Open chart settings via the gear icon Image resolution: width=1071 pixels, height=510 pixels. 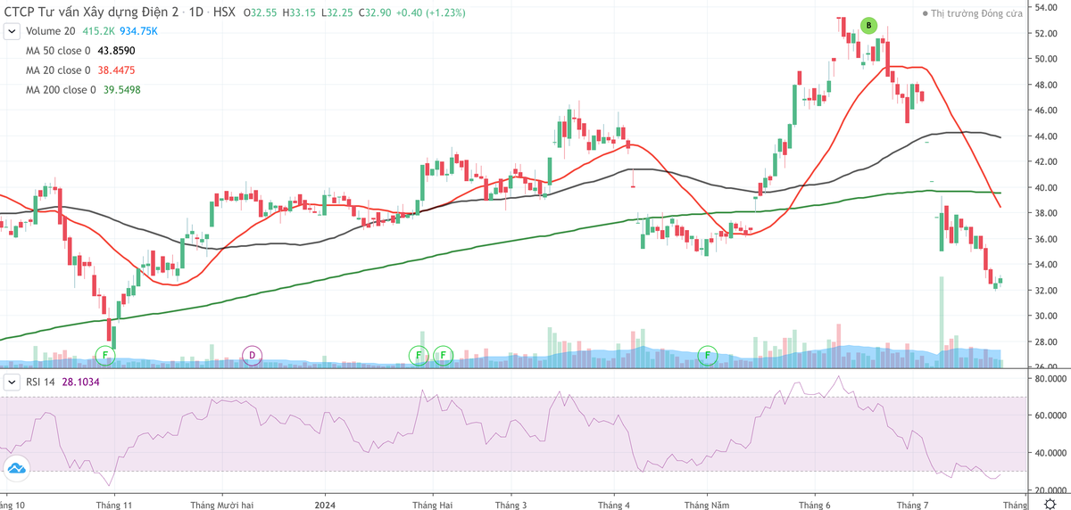1050,504
